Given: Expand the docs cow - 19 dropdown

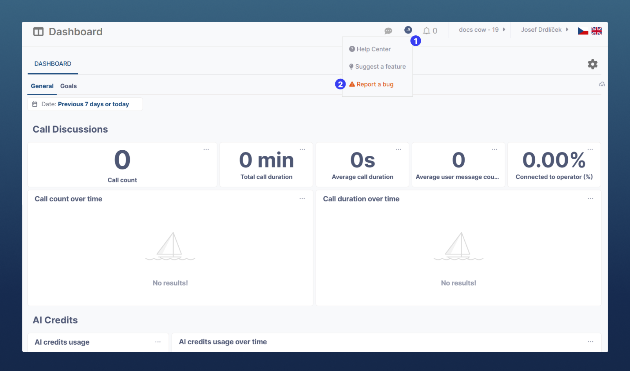Looking at the screenshot, I should pyautogui.click(x=482, y=30).
